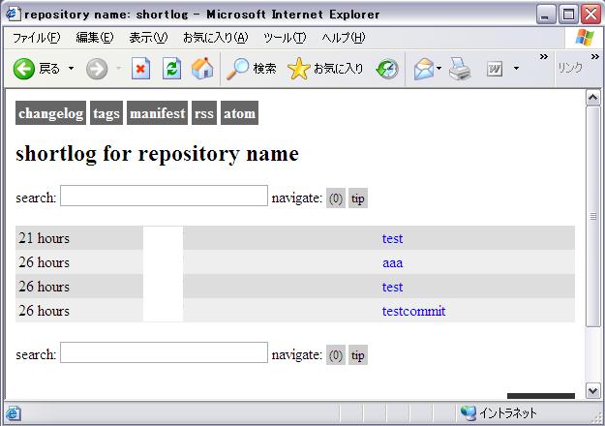605x426 pixels.
Task: Click the vertical scrollbar thumb
Action: [x=593, y=216]
